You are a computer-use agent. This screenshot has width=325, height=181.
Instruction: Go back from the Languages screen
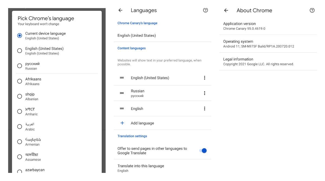tap(121, 10)
